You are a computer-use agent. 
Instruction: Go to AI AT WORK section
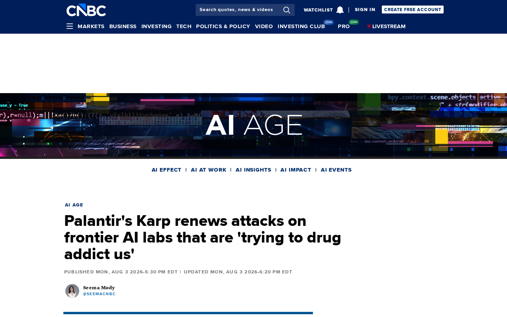click(x=209, y=170)
